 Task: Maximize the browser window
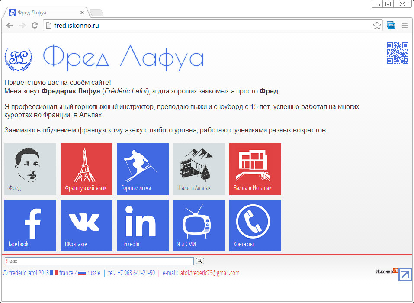pyautogui.click(x=388, y=4)
